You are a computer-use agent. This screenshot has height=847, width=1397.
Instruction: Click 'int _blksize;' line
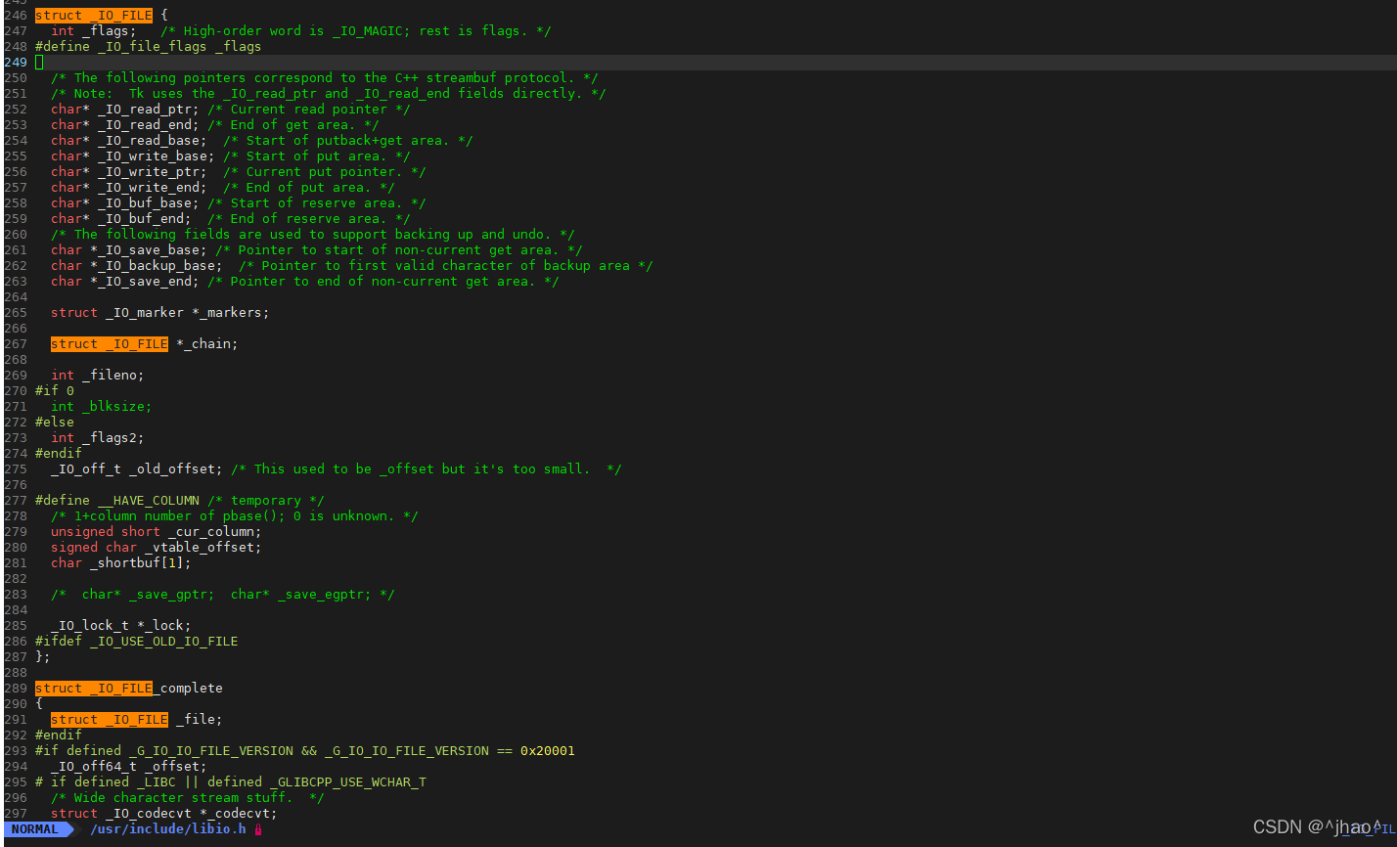[102, 407]
